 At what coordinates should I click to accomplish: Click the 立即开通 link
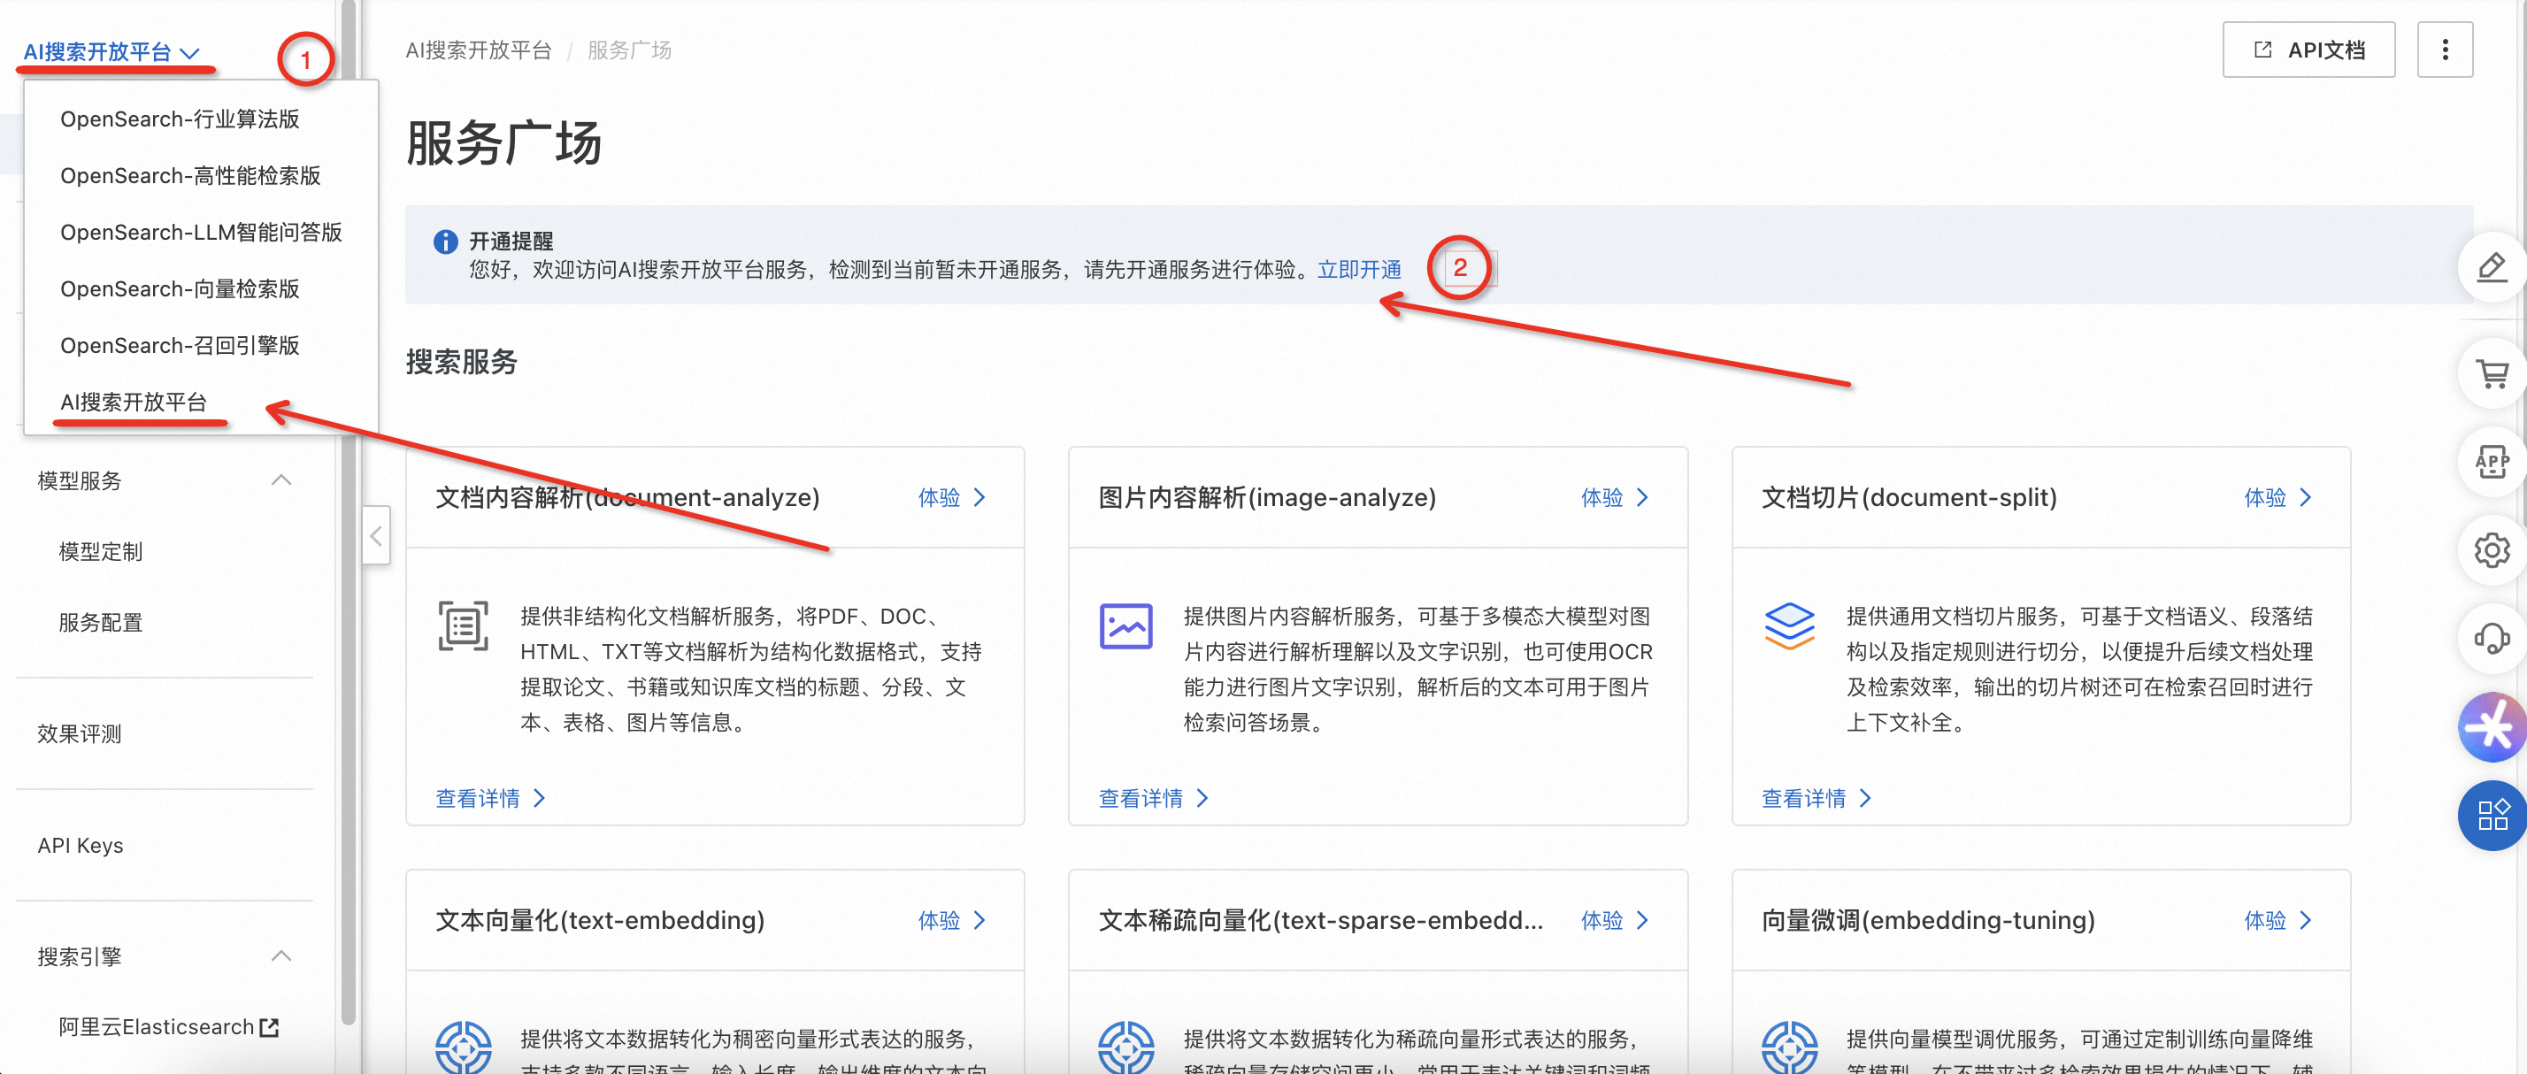tap(1359, 270)
